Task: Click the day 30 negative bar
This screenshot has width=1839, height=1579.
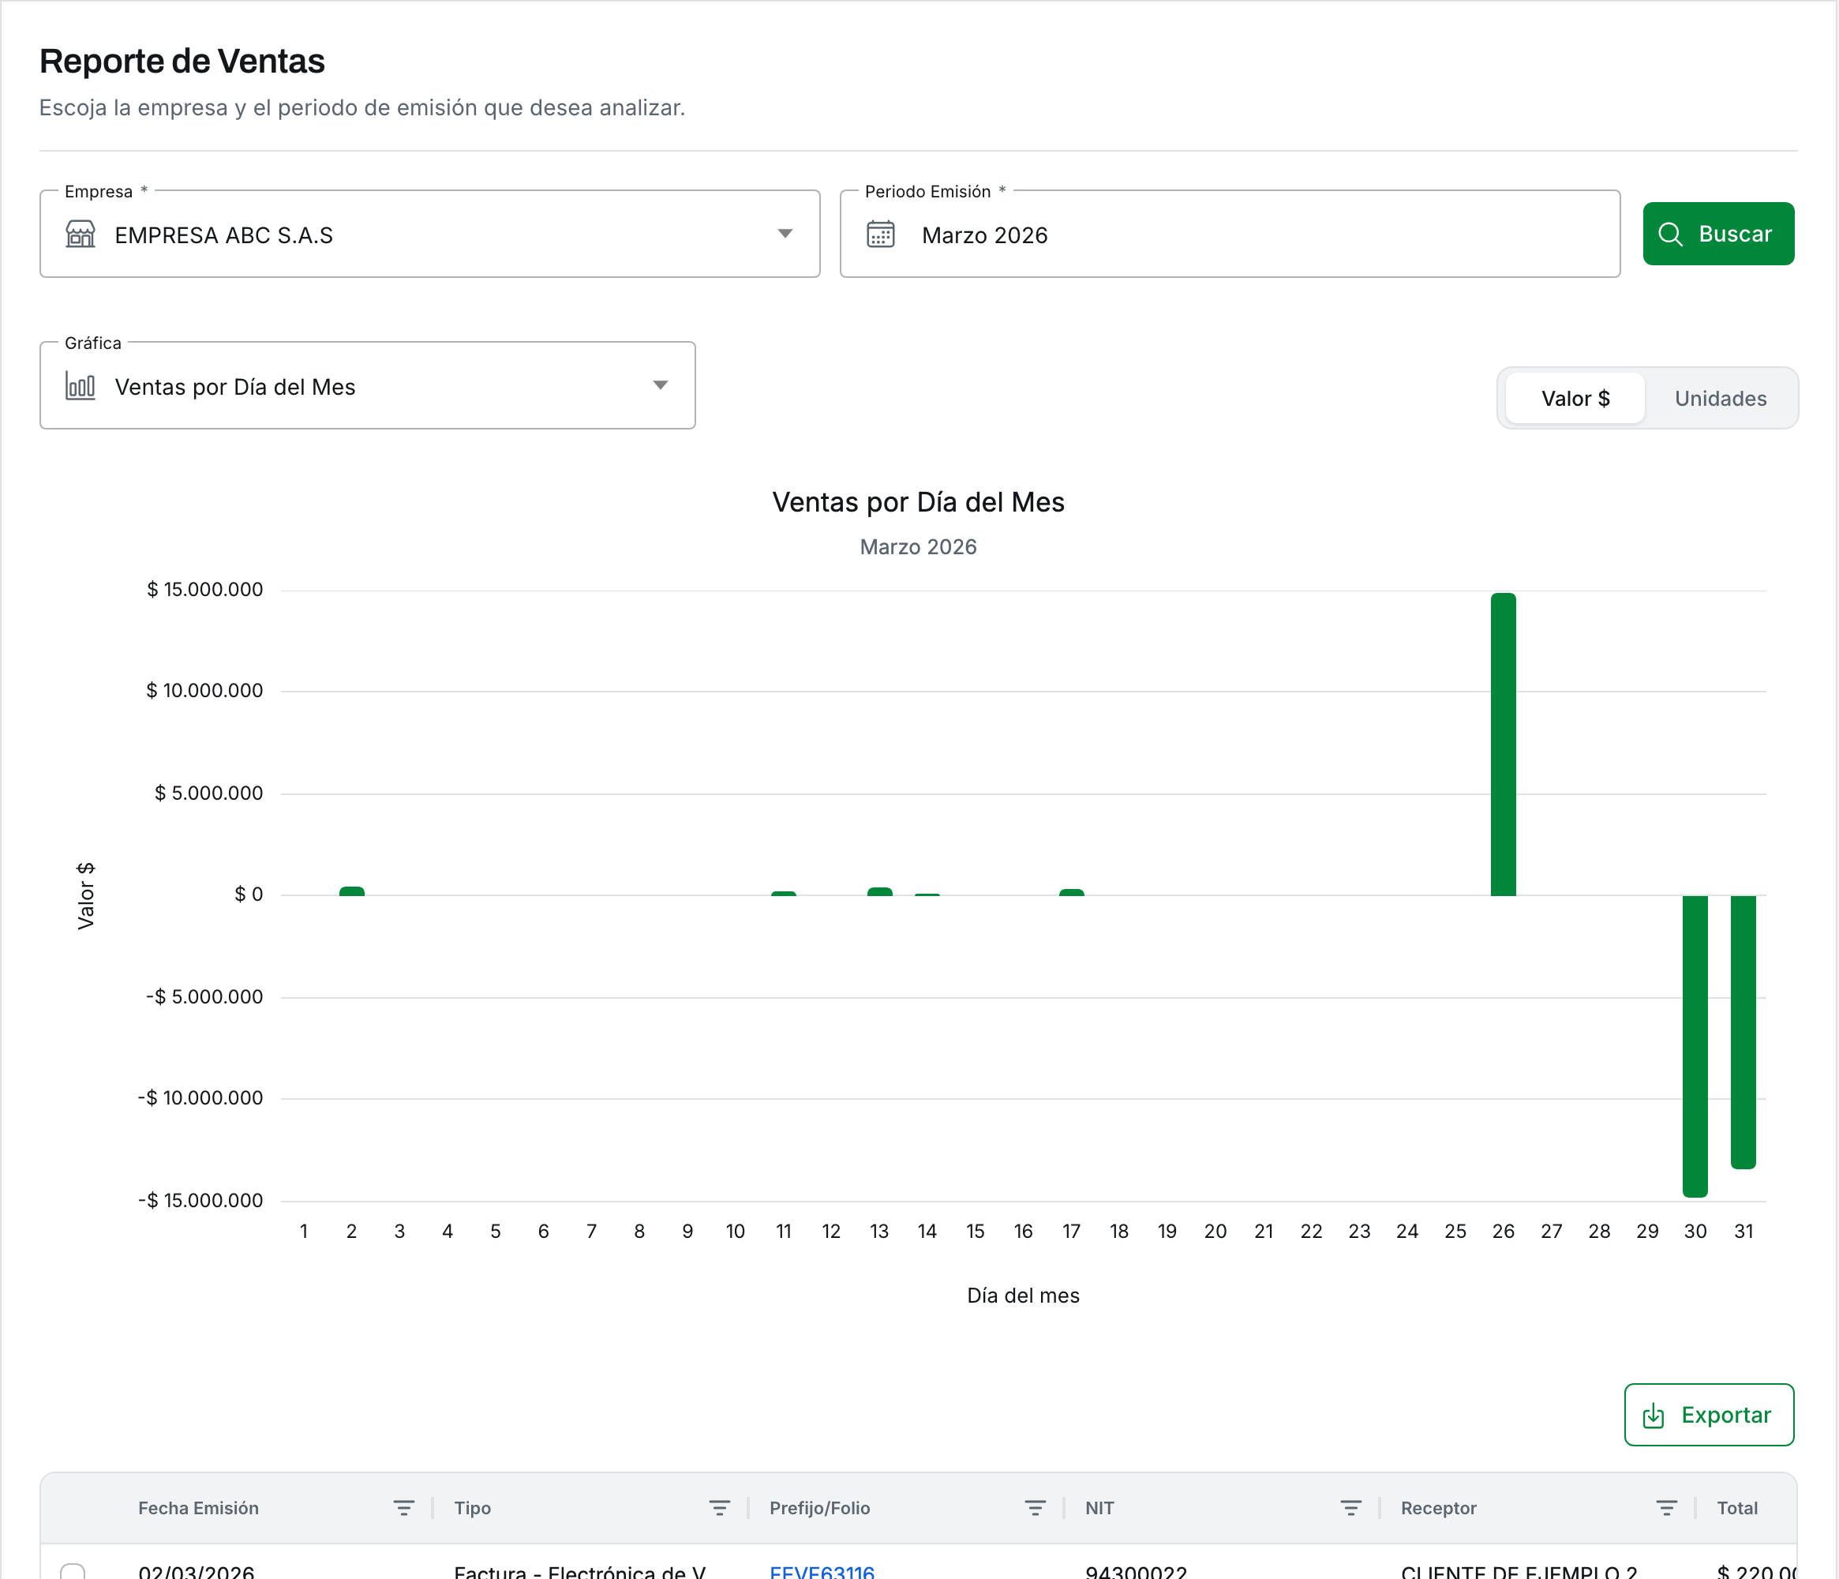Action: point(1695,1046)
